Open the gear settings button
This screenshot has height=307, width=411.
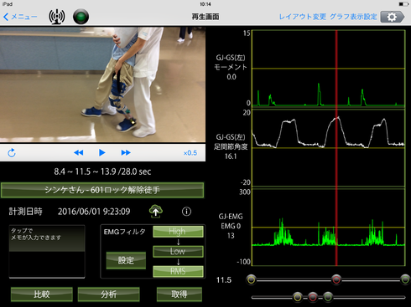tap(393, 17)
